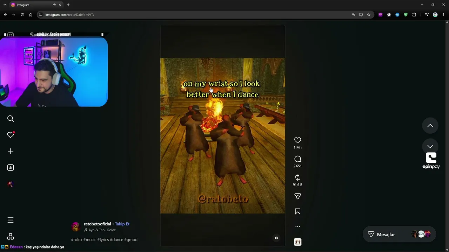Open the media controls button

pyautogui.click(x=427, y=15)
